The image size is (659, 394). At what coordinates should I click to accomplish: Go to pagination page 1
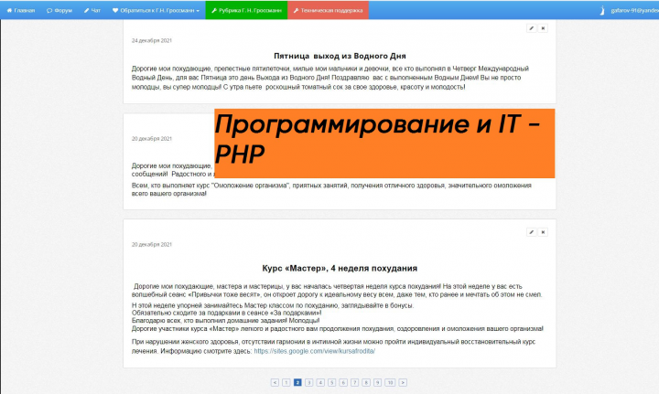point(286,382)
